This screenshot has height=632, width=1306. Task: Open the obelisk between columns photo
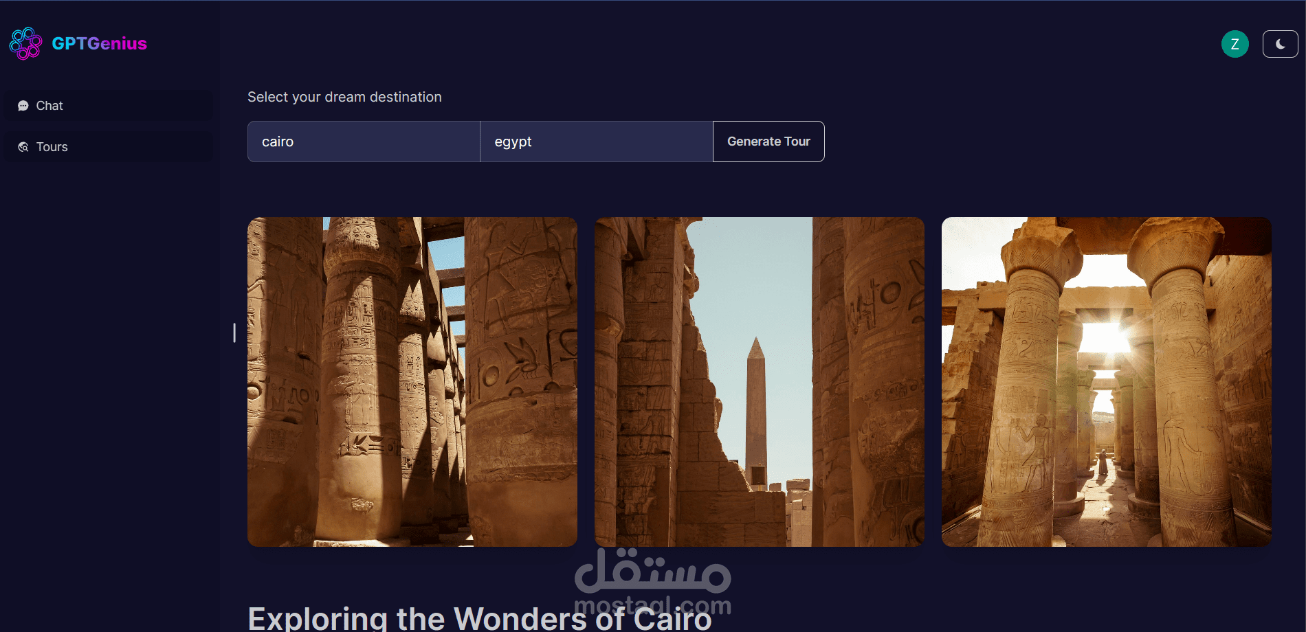[760, 382]
